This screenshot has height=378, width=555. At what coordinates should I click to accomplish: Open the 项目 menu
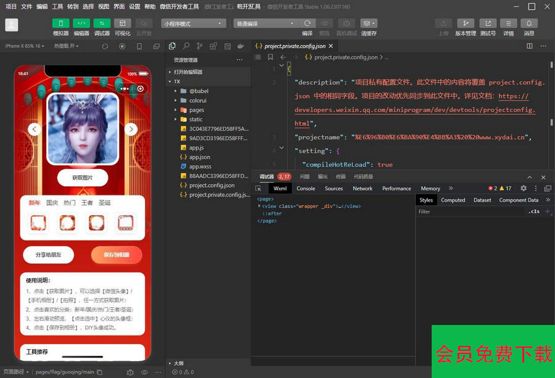click(11, 6)
